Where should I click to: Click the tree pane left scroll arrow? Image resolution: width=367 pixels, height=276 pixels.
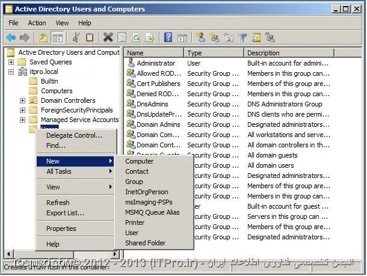[x=8, y=254]
